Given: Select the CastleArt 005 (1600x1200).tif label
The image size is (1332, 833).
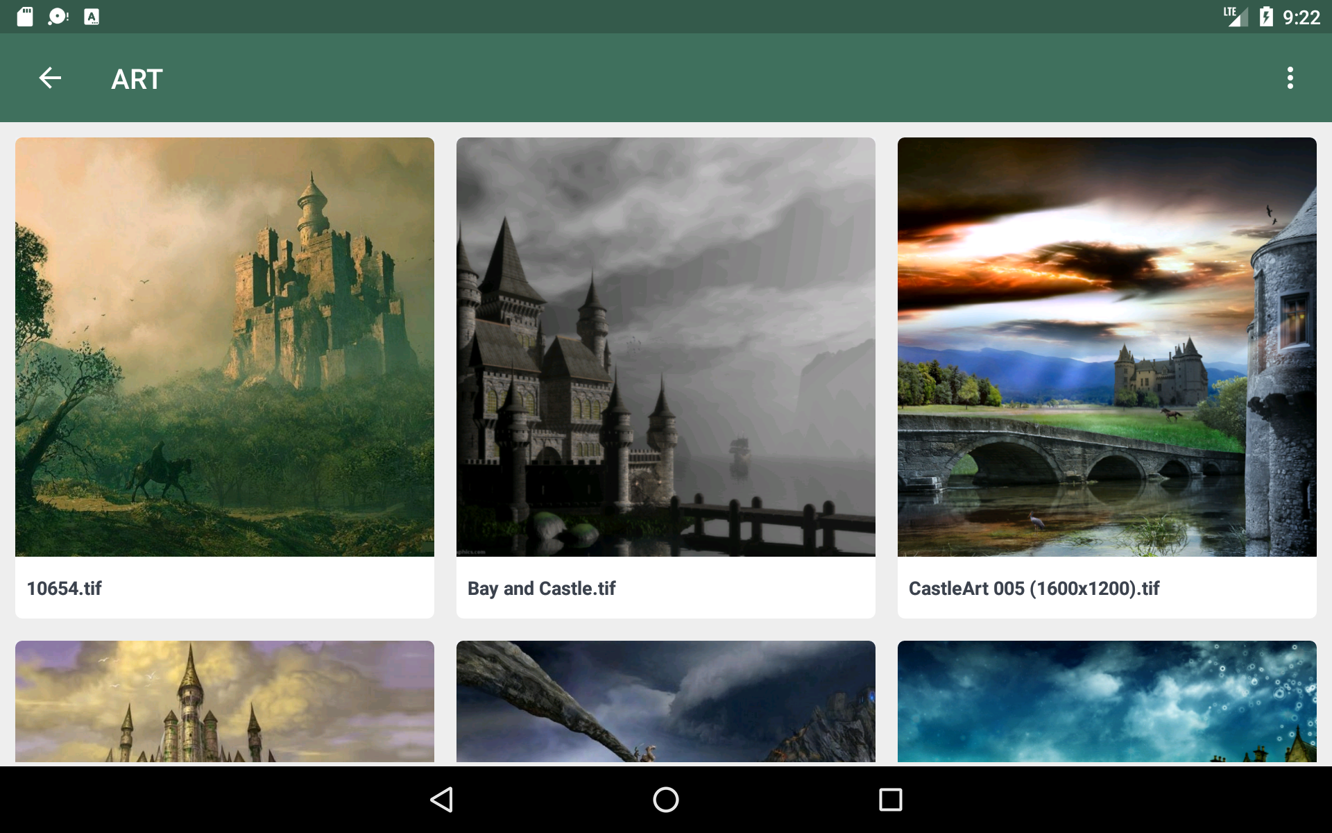Looking at the screenshot, I should pos(1034,589).
